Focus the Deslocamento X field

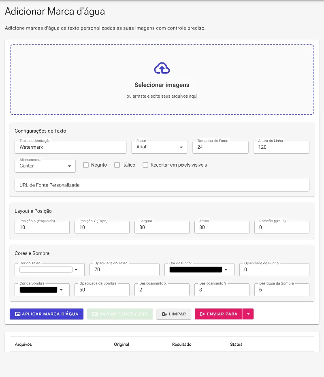(x=162, y=290)
